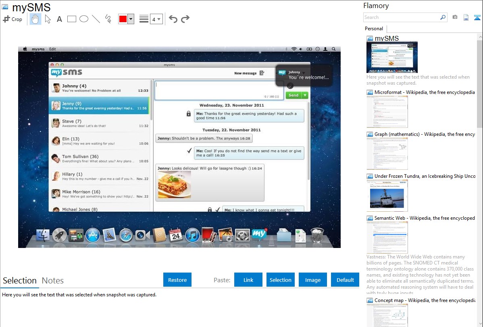Screen dimensions: 483x327
Task: Open the Personal tab
Action: coord(374,29)
